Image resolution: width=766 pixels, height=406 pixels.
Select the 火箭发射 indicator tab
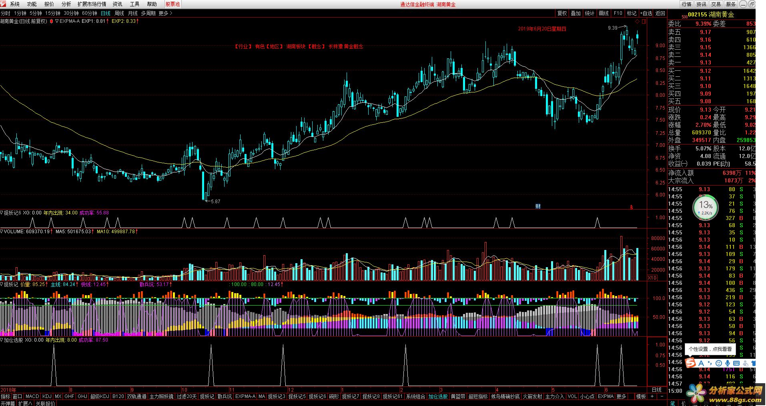(532, 396)
